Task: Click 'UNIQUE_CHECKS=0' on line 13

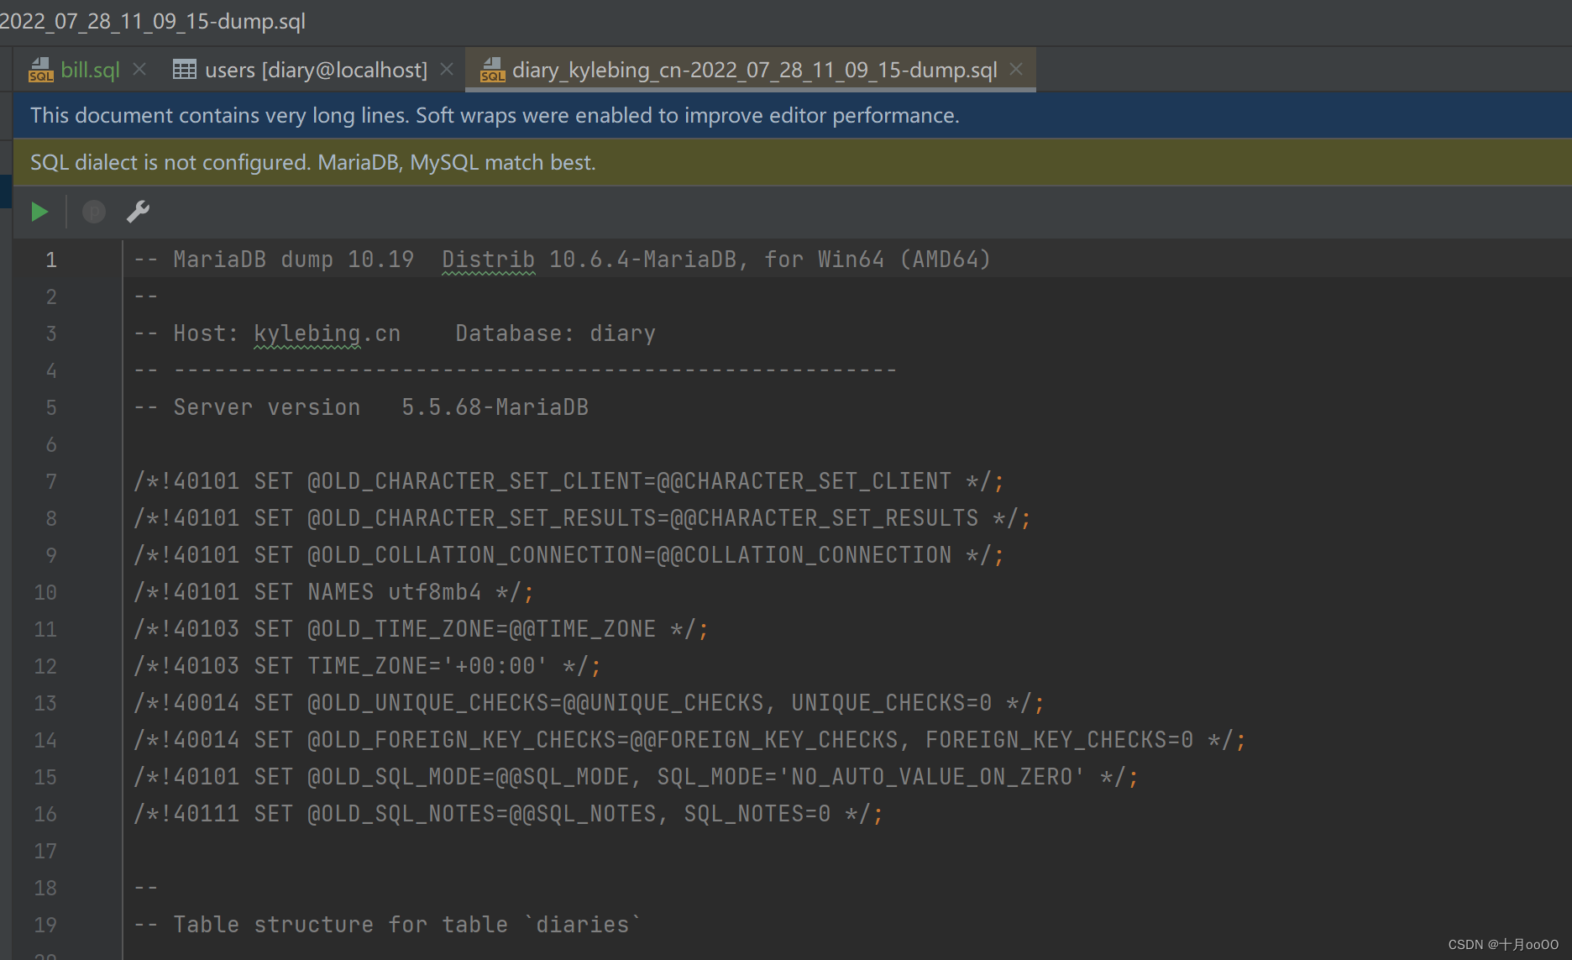Action: (x=892, y=703)
